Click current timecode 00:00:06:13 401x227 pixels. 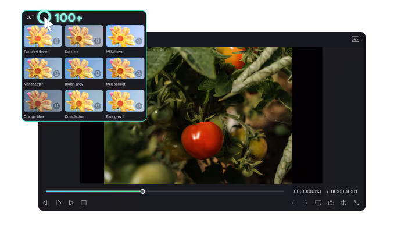click(307, 191)
